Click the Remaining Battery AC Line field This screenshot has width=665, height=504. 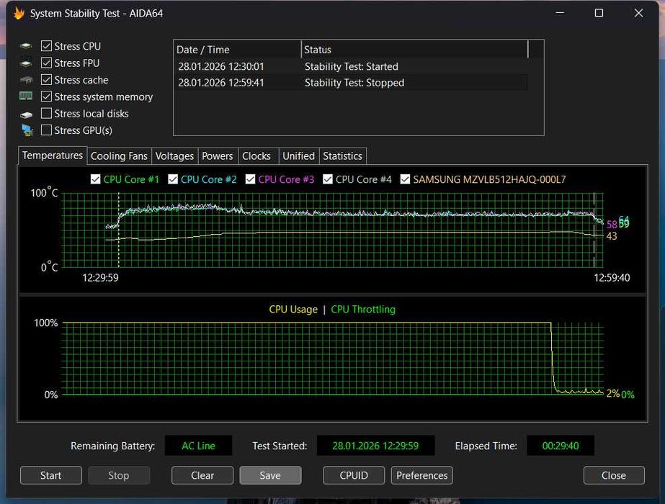coord(198,446)
